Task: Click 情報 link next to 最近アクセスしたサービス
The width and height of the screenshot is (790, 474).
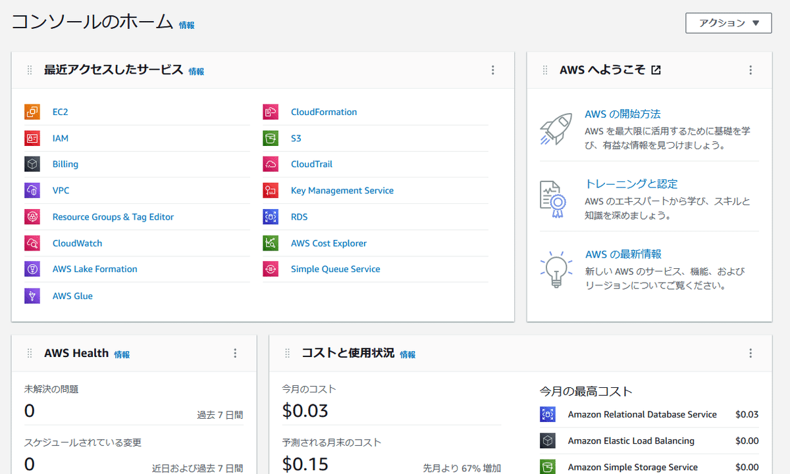Action: 196,72
